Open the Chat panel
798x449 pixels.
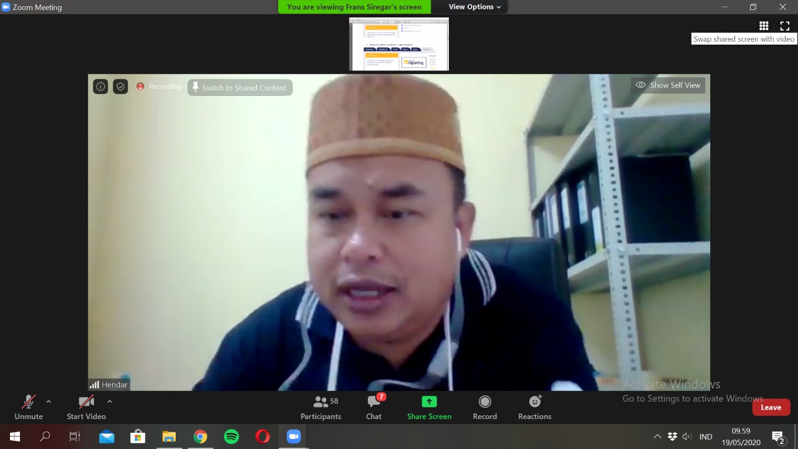374,407
